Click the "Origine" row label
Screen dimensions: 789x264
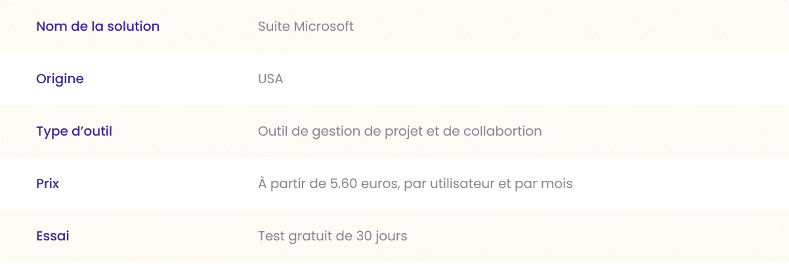click(x=60, y=79)
